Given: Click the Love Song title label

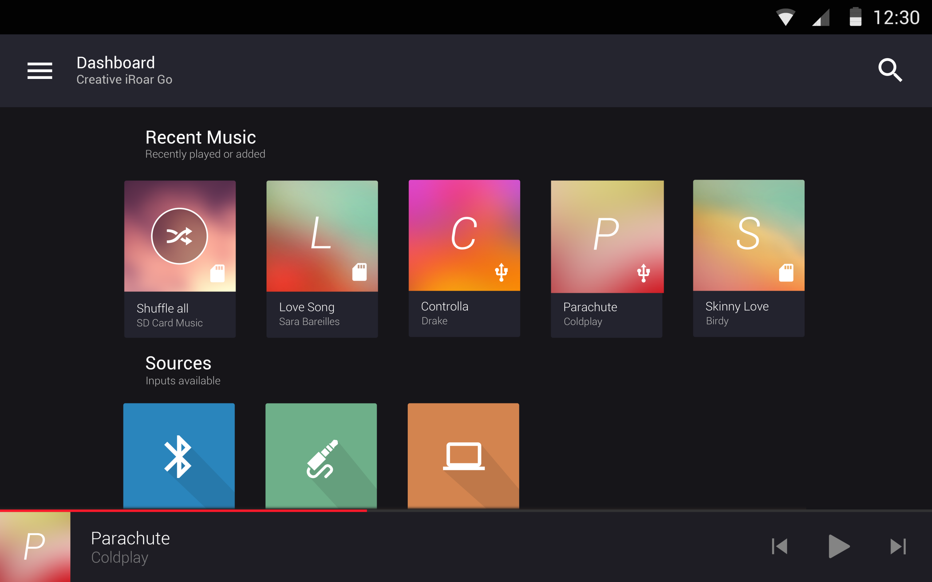Looking at the screenshot, I should 307,307.
